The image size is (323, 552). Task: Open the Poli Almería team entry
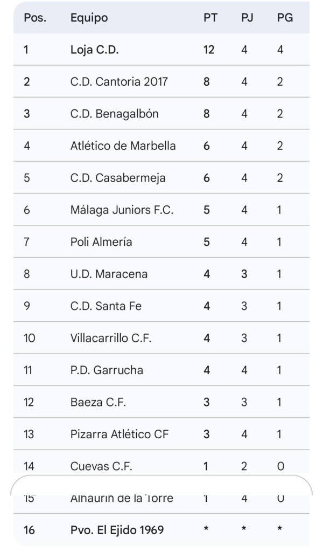(x=101, y=242)
